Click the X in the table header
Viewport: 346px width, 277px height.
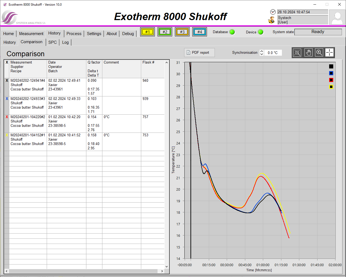(7, 62)
